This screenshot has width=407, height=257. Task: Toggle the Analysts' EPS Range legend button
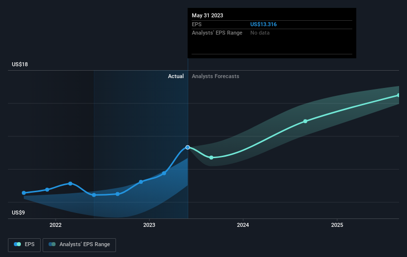coord(79,245)
